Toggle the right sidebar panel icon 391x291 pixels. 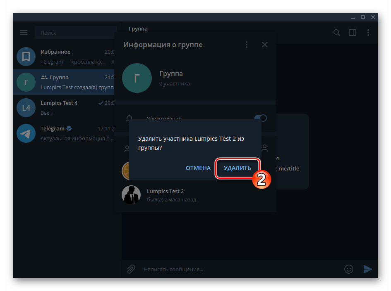[x=353, y=33]
